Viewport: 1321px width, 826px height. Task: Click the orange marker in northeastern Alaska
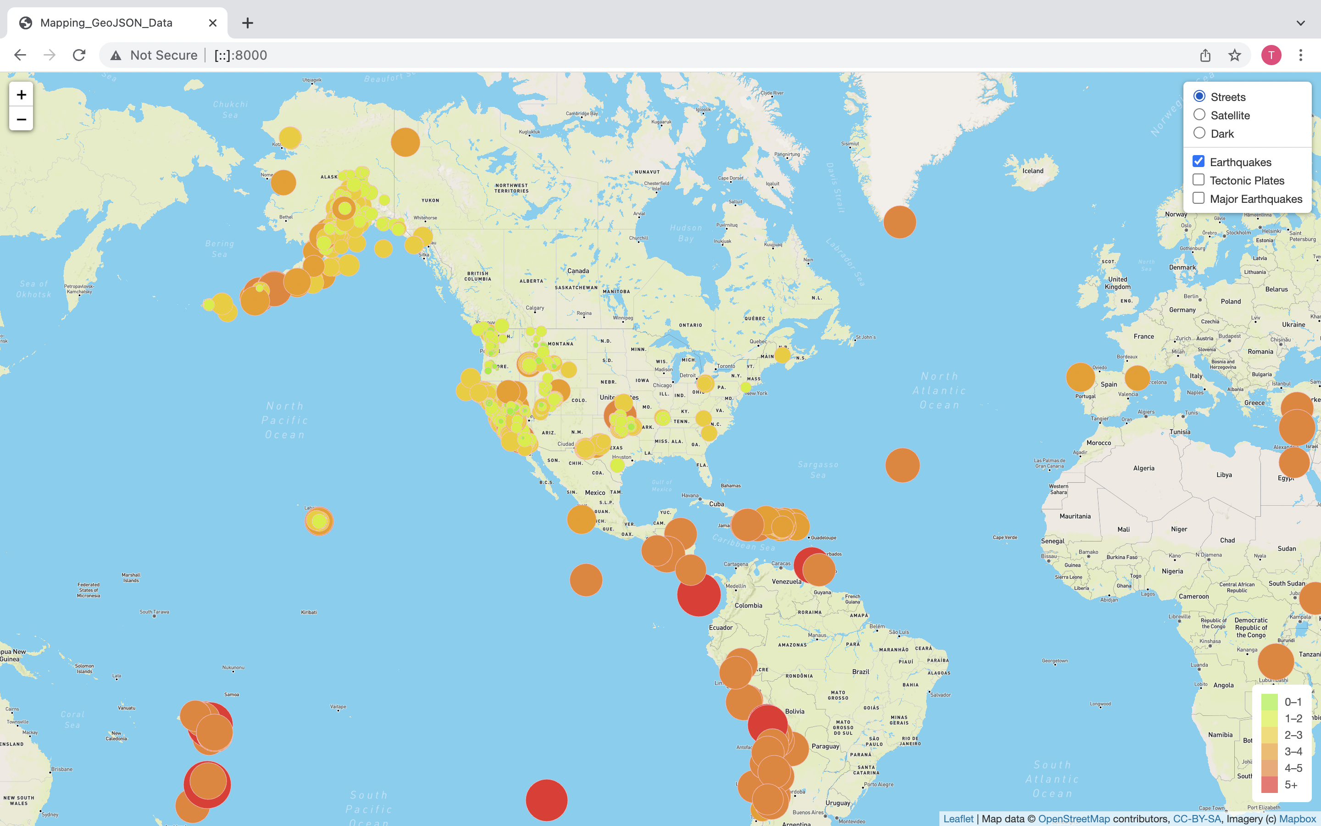(405, 142)
